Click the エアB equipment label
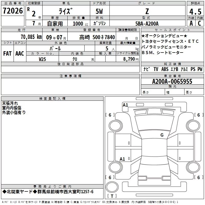This screenshot has width=205, height=205. (x=174, y=69)
